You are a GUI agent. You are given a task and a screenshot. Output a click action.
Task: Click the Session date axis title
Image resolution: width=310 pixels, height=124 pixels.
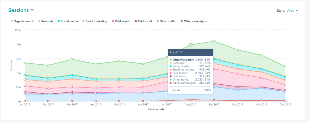[x=156, y=109]
